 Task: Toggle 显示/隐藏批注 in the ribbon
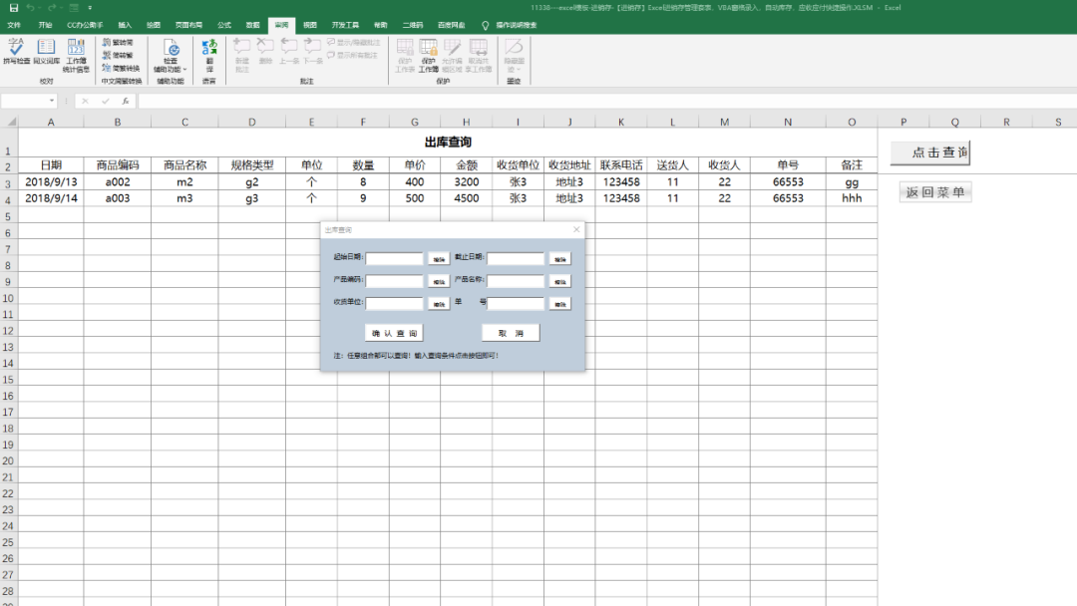pos(354,43)
